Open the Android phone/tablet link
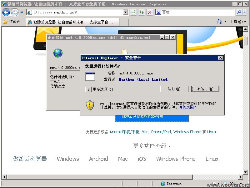The width and height of the screenshot is (250, 188). 124,132
